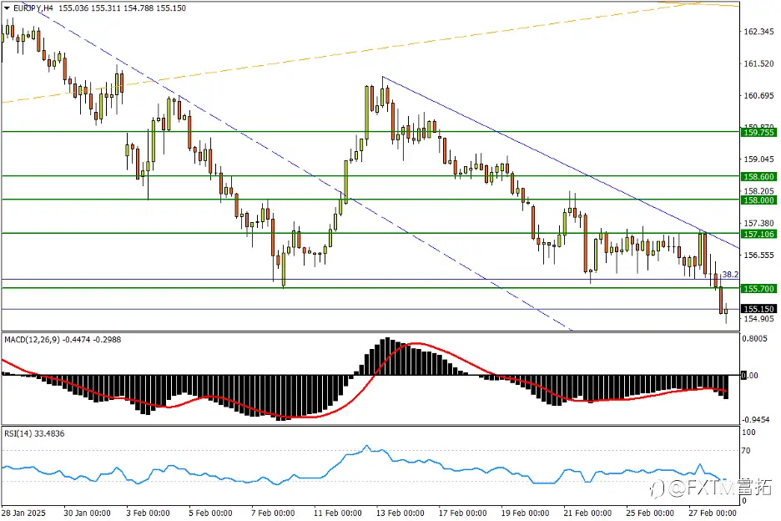Click the 38.2 Fibonacci level label
Screen dimensions: 781x521
(730, 274)
